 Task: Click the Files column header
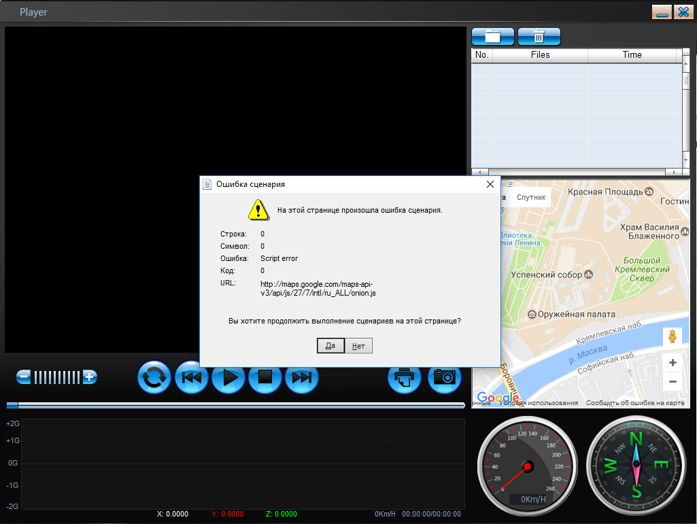pyautogui.click(x=540, y=55)
